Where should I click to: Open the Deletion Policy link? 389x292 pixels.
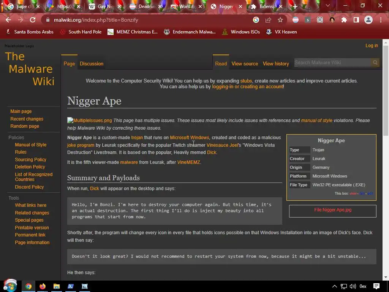tap(30, 167)
